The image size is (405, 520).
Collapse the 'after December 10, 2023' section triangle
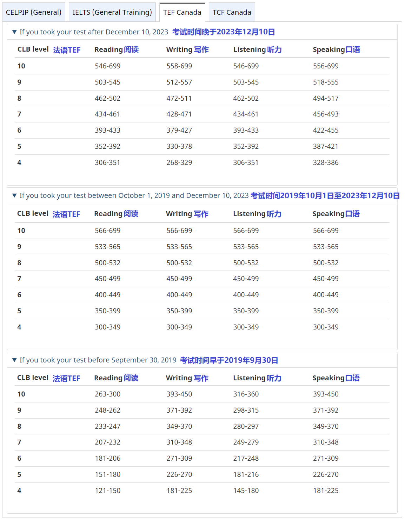click(14, 32)
